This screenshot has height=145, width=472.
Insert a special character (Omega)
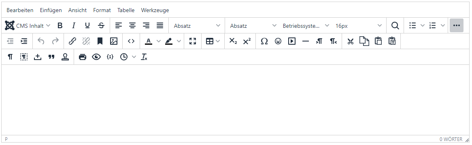pyautogui.click(x=264, y=41)
